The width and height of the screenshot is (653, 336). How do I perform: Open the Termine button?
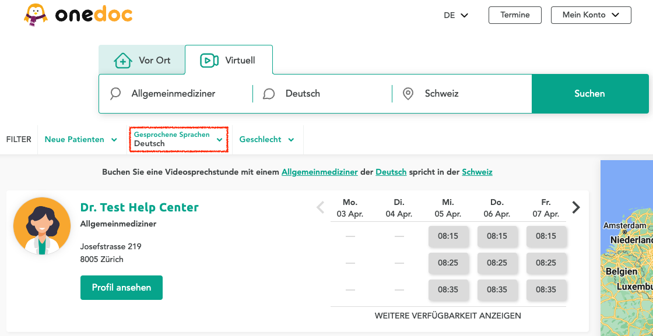(x=515, y=15)
